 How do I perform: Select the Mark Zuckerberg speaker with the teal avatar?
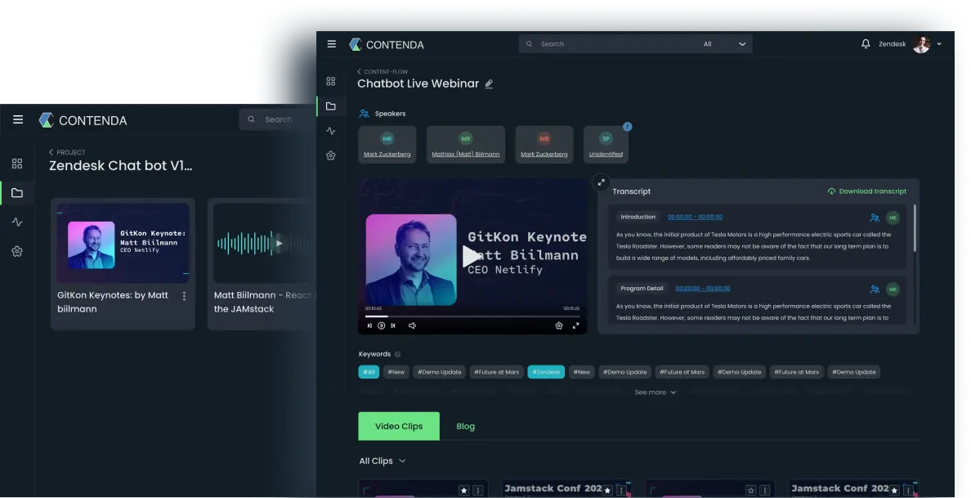(387, 145)
